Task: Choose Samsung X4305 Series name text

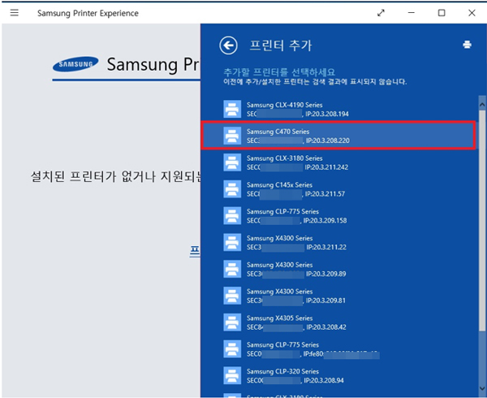Action: pyautogui.click(x=279, y=318)
